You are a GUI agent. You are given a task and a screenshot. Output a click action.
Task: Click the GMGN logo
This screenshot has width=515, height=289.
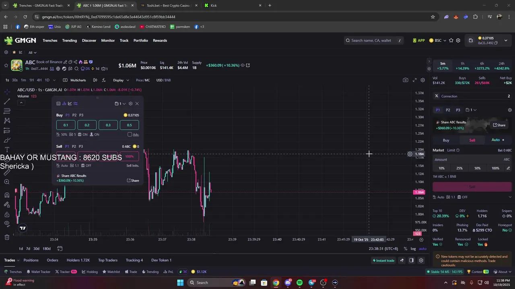pos(21,40)
